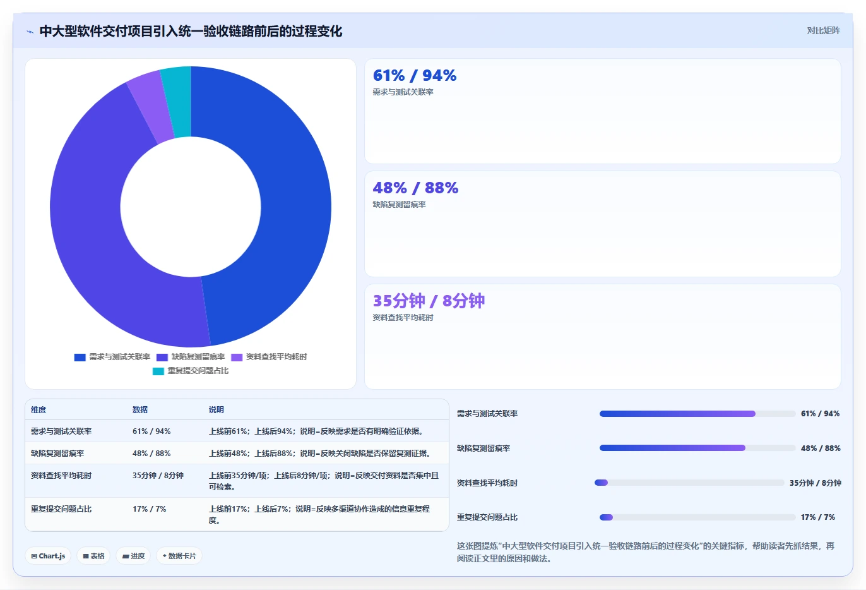Screen dimensions: 866x590
Task: Click the 48% / 88% value after the progress bar
Action: click(821, 449)
